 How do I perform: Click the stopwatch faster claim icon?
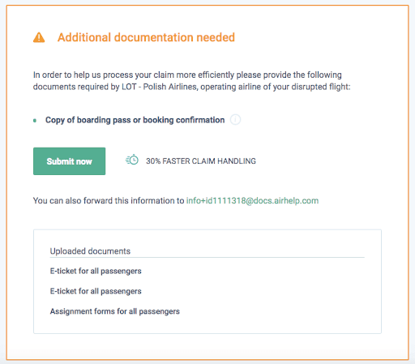click(x=132, y=160)
